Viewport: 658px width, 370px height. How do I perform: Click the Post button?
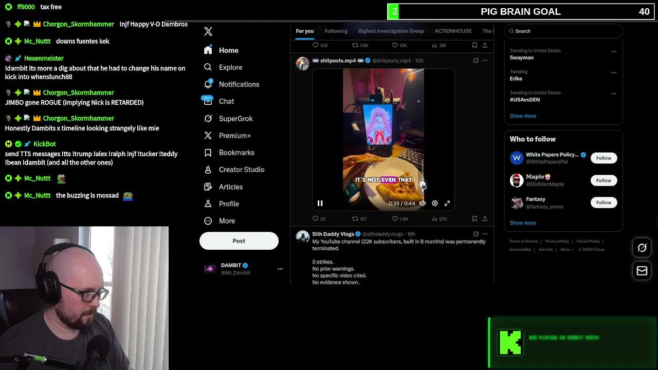pos(239,240)
